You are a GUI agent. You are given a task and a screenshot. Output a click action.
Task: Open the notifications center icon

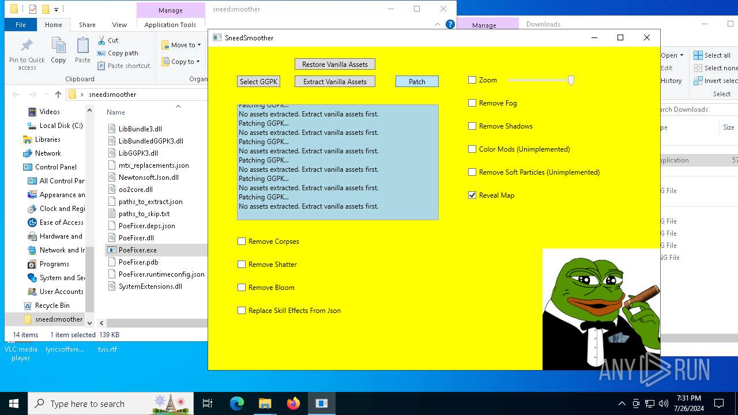click(719, 403)
